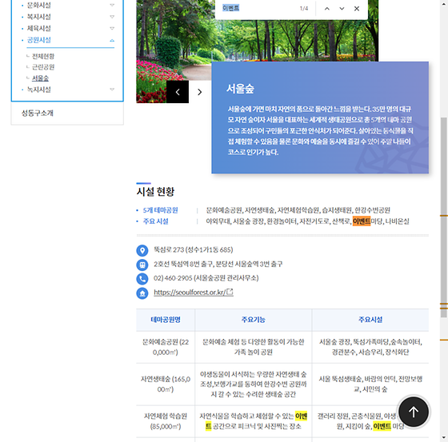Show next slide in the image carousel
Screen dimensions: 448x442
pos(200,92)
